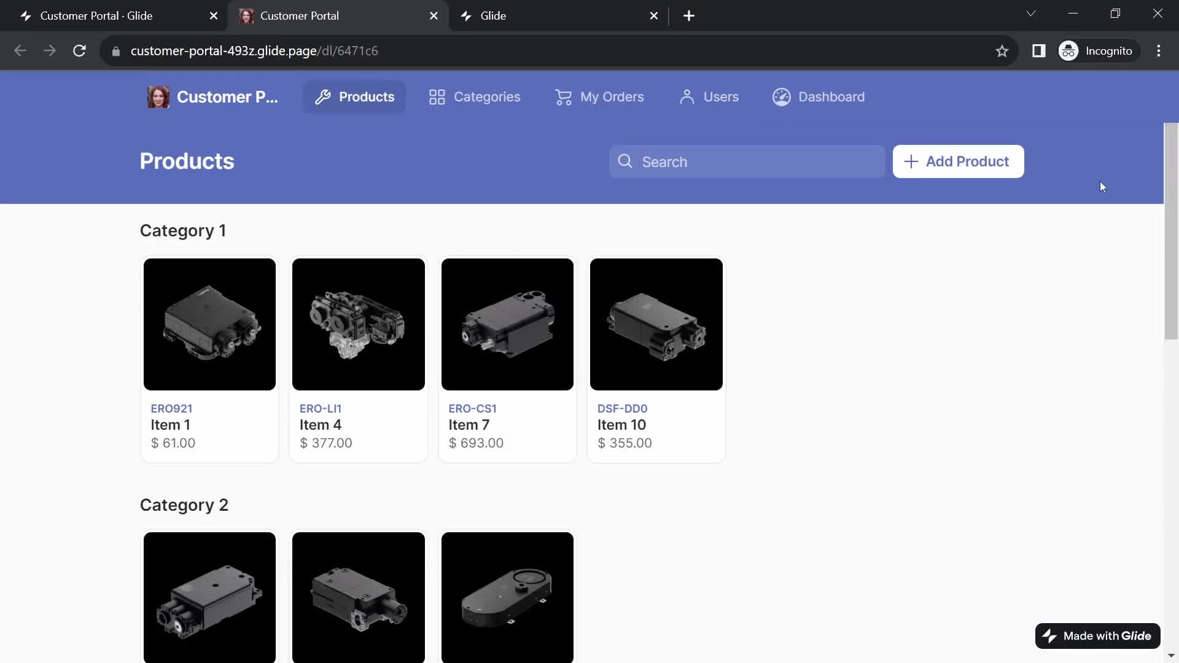The image size is (1179, 663).
Task: Click the Add Product button
Action: 958,161
